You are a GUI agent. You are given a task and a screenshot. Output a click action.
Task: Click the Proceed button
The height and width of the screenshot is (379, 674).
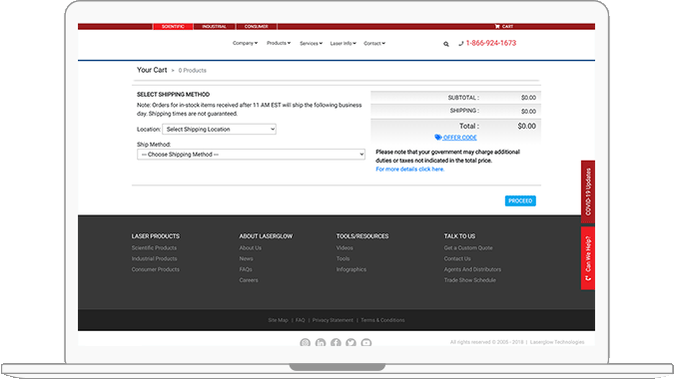pyautogui.click(x=520, y=200)
